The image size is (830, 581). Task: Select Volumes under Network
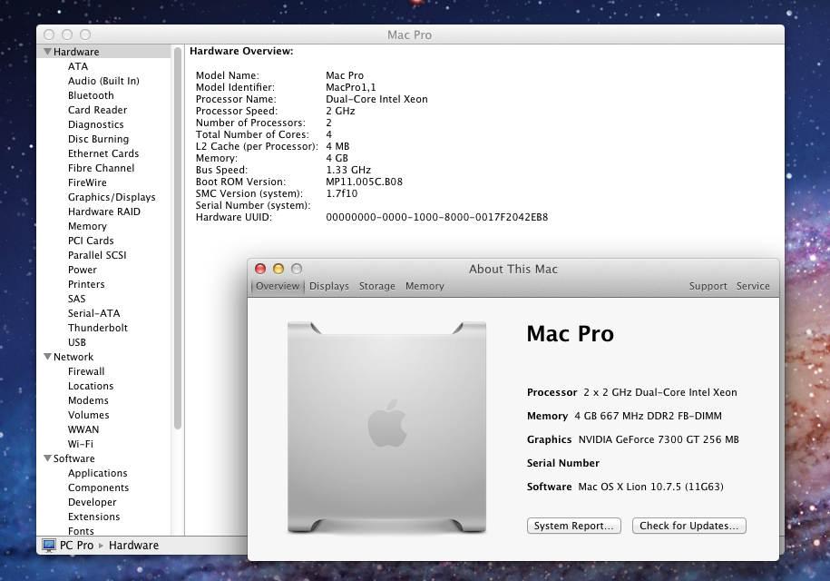pos(88,415)
